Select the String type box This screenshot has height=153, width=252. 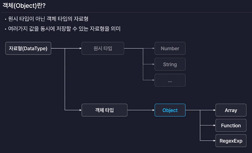coord(170,64)
